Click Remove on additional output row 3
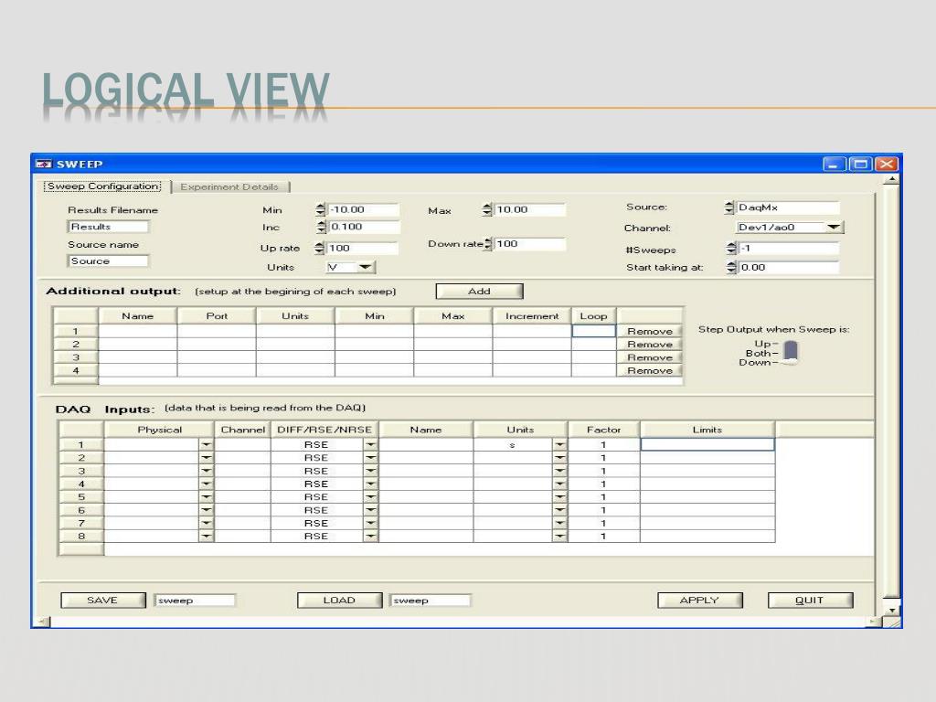936x702 pixels. 650,357
